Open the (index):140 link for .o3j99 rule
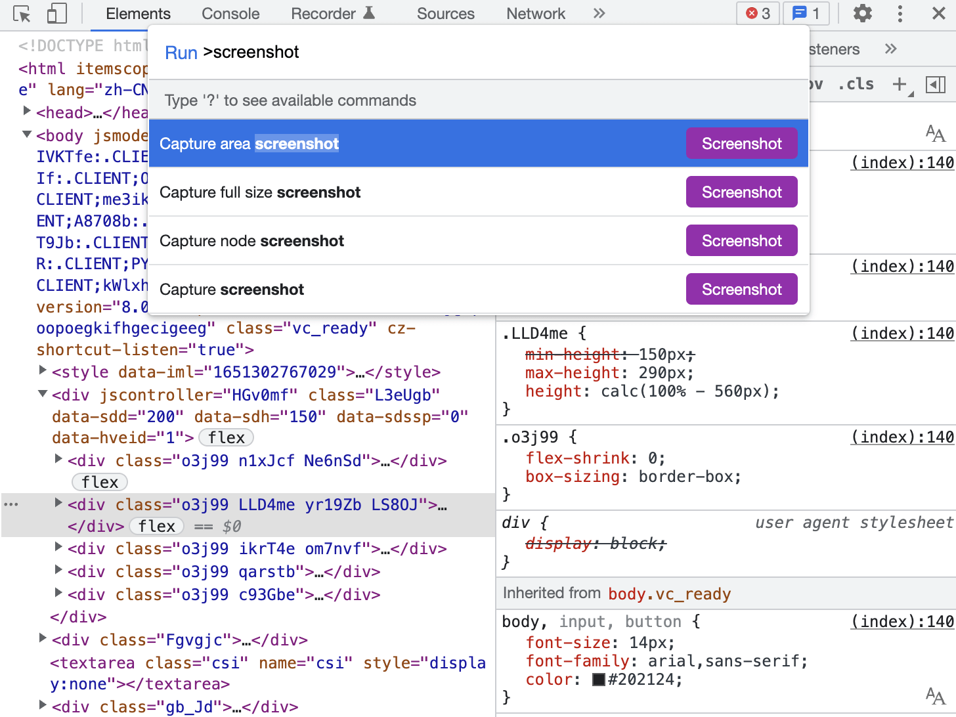Viewport: 956px width, 717px height. click(903, 437)
